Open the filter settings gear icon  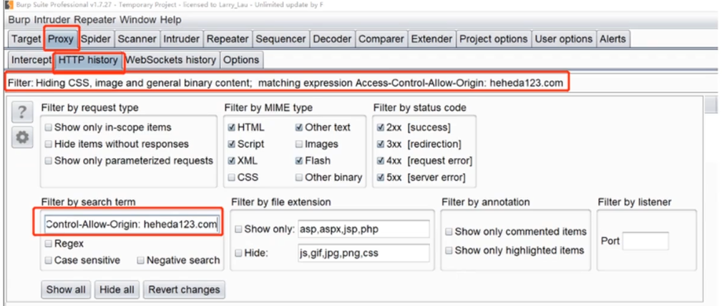tap(22, 137)
